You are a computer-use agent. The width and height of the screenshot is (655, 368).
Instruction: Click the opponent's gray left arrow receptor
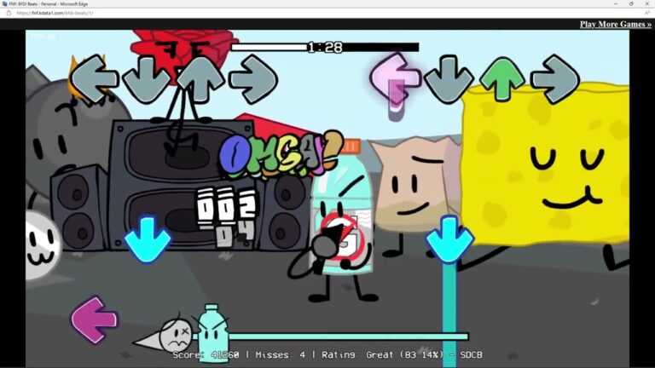pos(94,80)
